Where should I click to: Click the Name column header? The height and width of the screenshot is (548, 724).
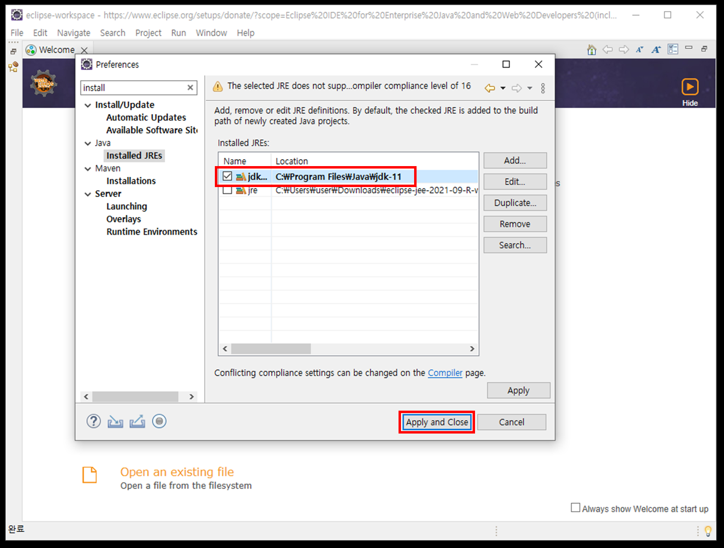tap(245, 161)
